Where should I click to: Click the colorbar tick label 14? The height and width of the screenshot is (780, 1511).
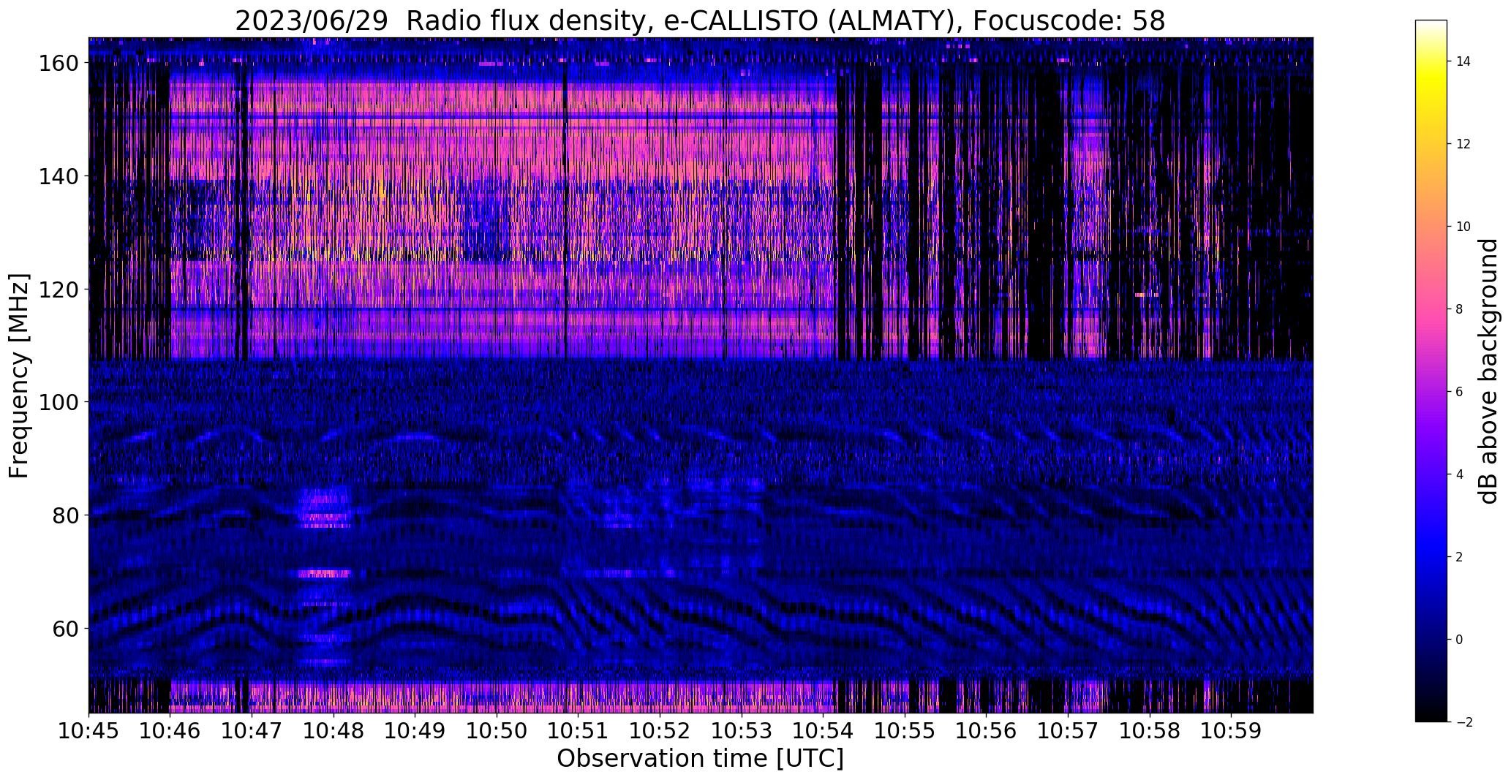tap(1463, 61)
